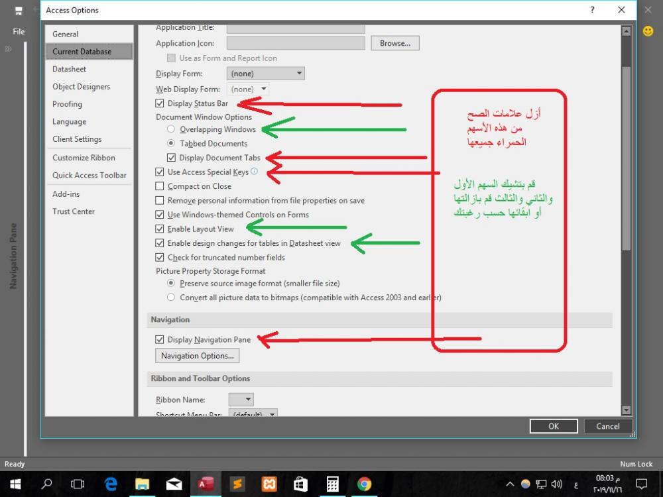663x497 pixels.
Task: Select Overlapping Windows option
Action: pos(171,129)
